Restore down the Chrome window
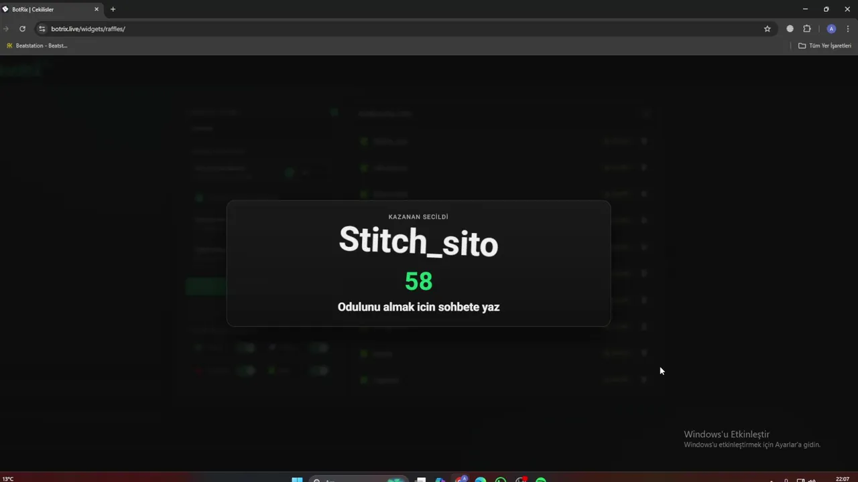The height and width of the screenshot is (482, 858). click(826, 9)
